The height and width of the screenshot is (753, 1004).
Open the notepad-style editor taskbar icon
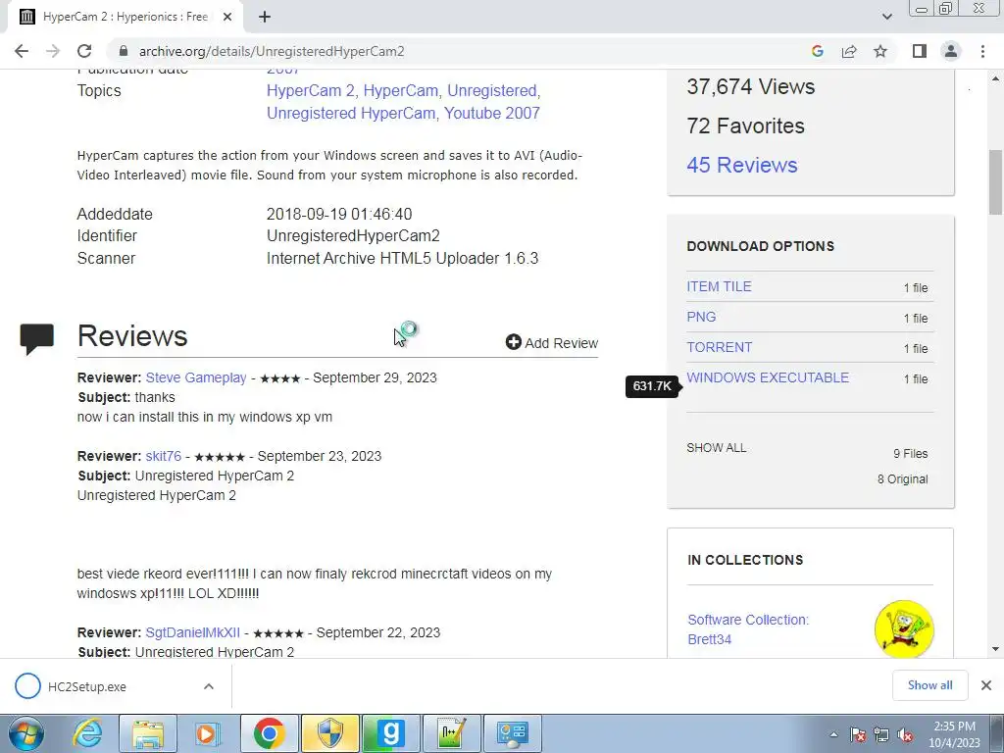click(451, 733)
